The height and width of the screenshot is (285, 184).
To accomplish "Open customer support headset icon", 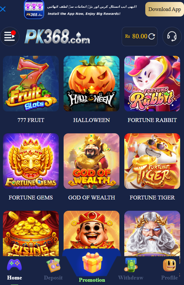I will [x=172, y=36].
